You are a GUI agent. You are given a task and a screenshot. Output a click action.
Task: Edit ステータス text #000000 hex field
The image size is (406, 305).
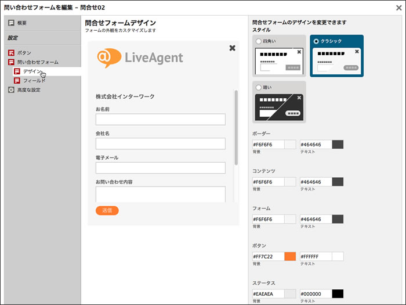point(316,294)
